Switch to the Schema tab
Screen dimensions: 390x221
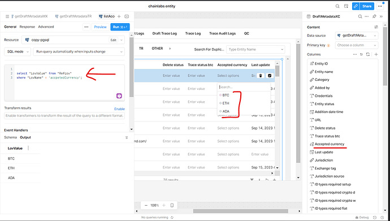tap(10, 137)
